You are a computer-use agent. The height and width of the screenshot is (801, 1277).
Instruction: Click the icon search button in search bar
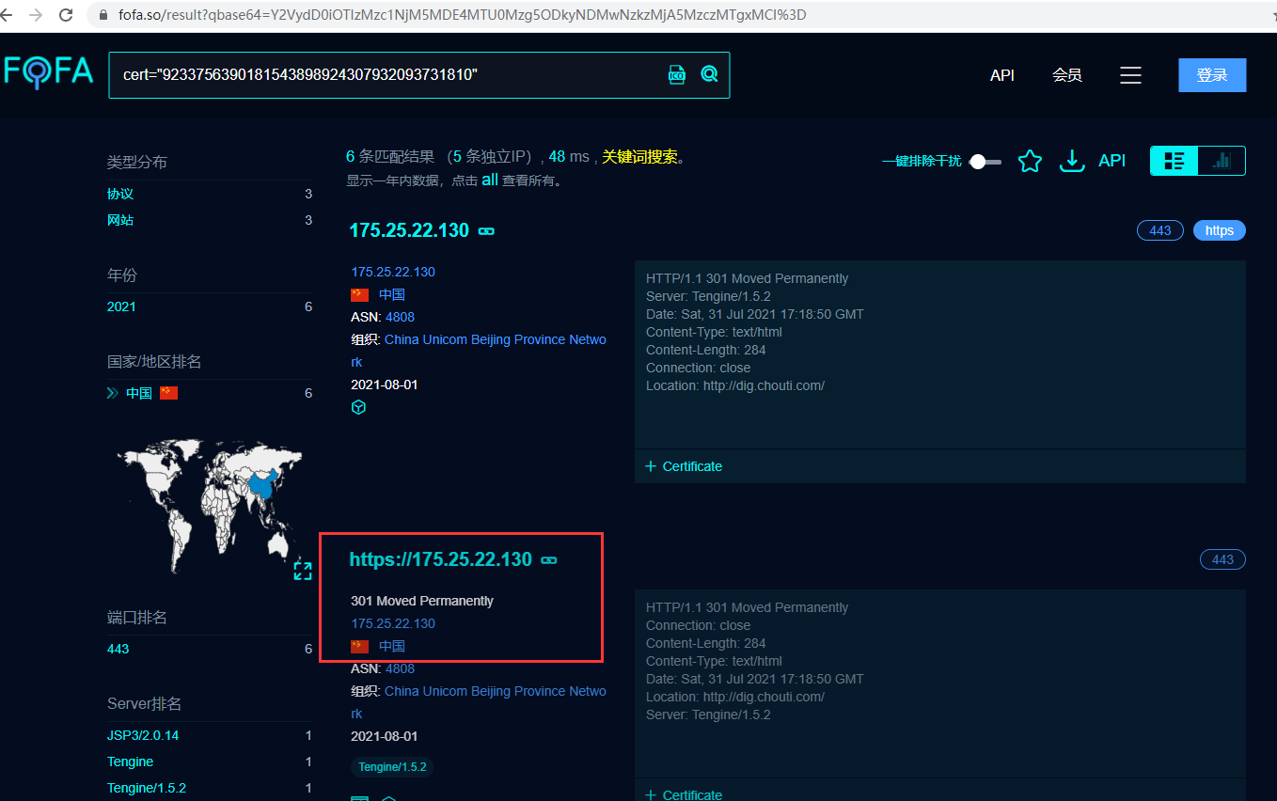click(677, 74)
